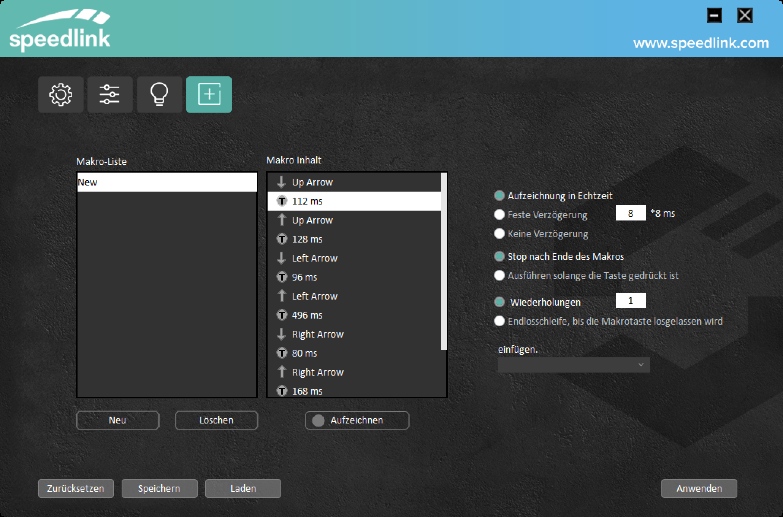Viewport: 783px width, 517px height.
Task: Click the down arrow icon for Left Arrow
Action: 281,258
